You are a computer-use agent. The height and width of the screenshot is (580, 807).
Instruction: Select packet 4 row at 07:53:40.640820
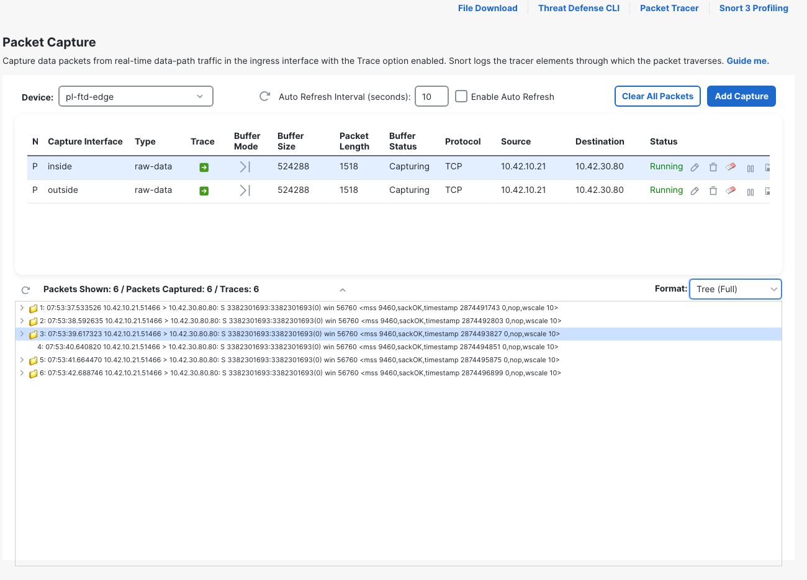pos(398,347)
